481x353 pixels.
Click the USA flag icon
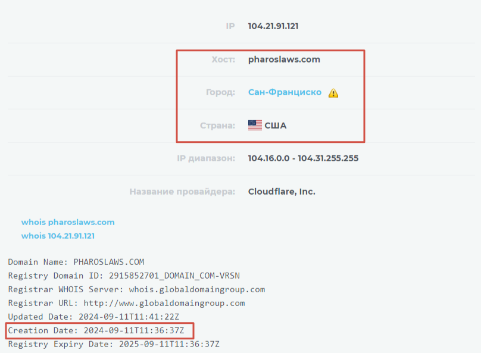pos(255,126)
